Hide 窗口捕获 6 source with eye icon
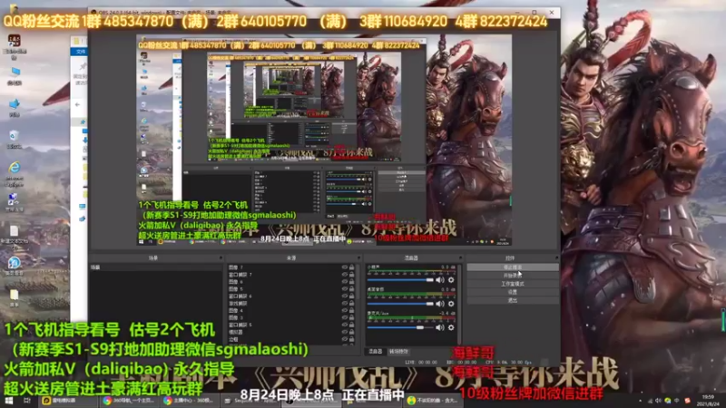The height and width of the screenshot is (408, 726). [x=344, y=296]
